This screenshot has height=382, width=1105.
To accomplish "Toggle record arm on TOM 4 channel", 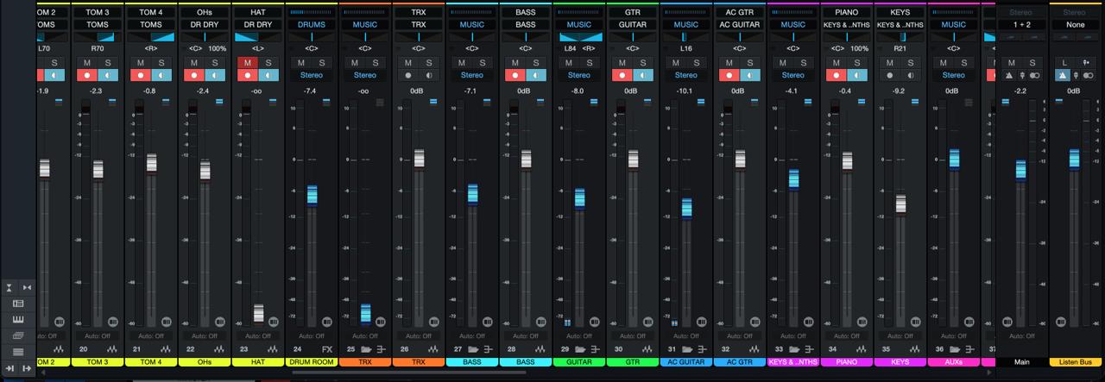I will tap(141, 75).
